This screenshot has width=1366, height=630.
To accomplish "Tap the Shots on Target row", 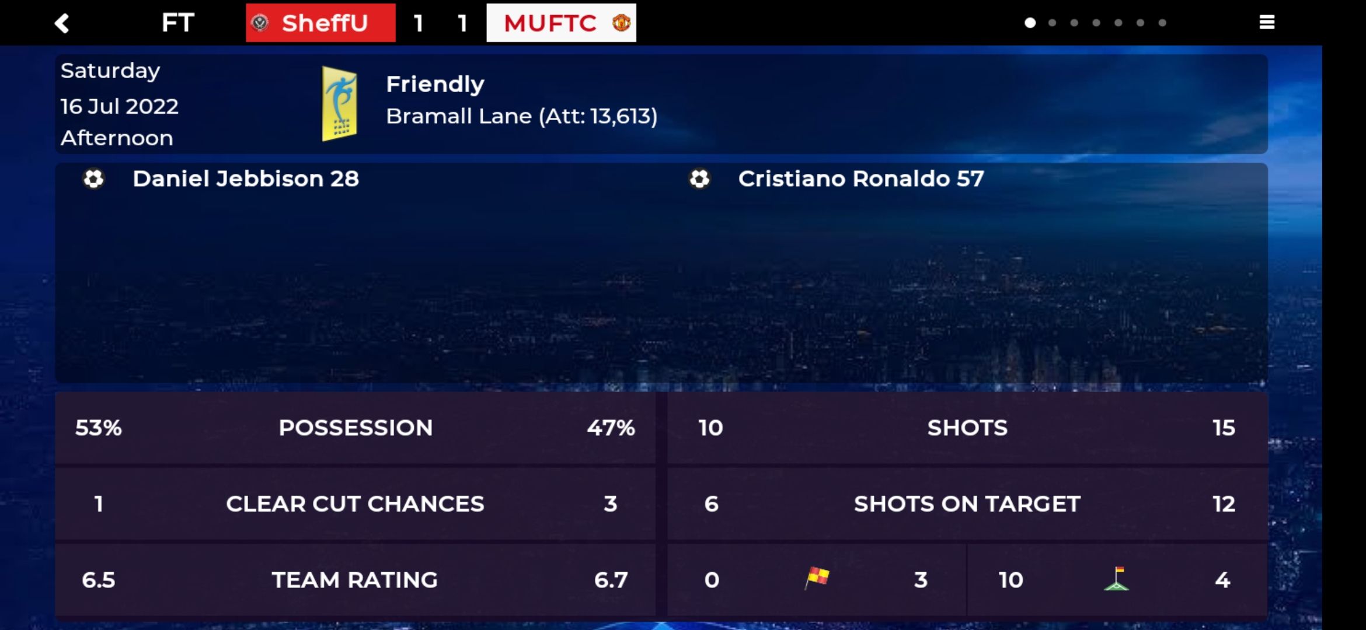I will click(967, 503).
